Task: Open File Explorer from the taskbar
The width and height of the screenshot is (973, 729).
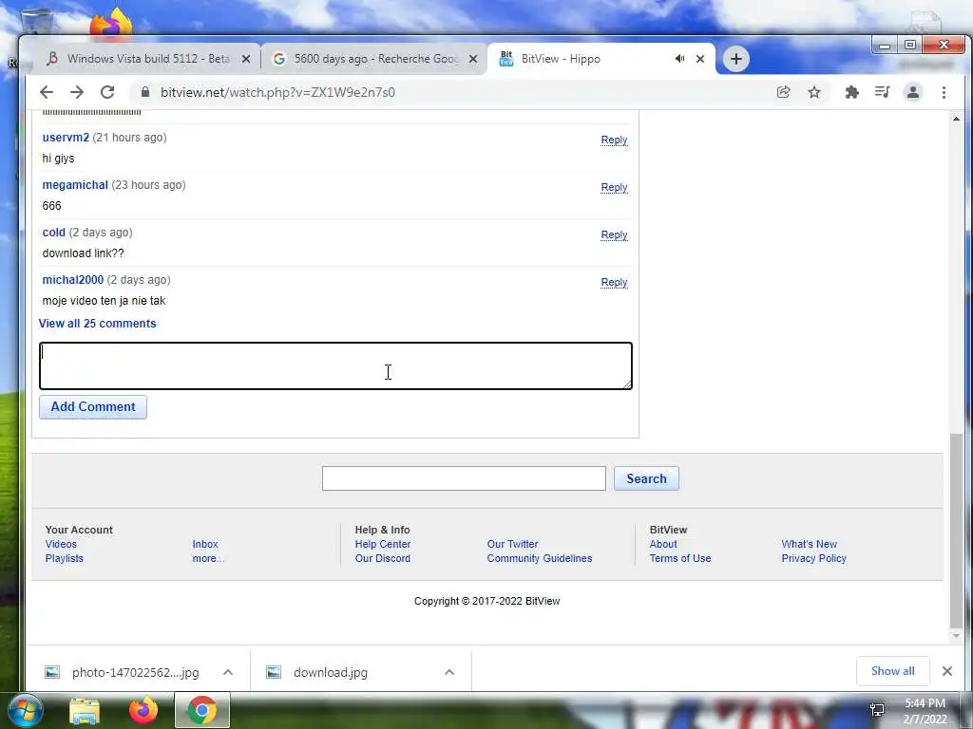Action: (85, 711)
